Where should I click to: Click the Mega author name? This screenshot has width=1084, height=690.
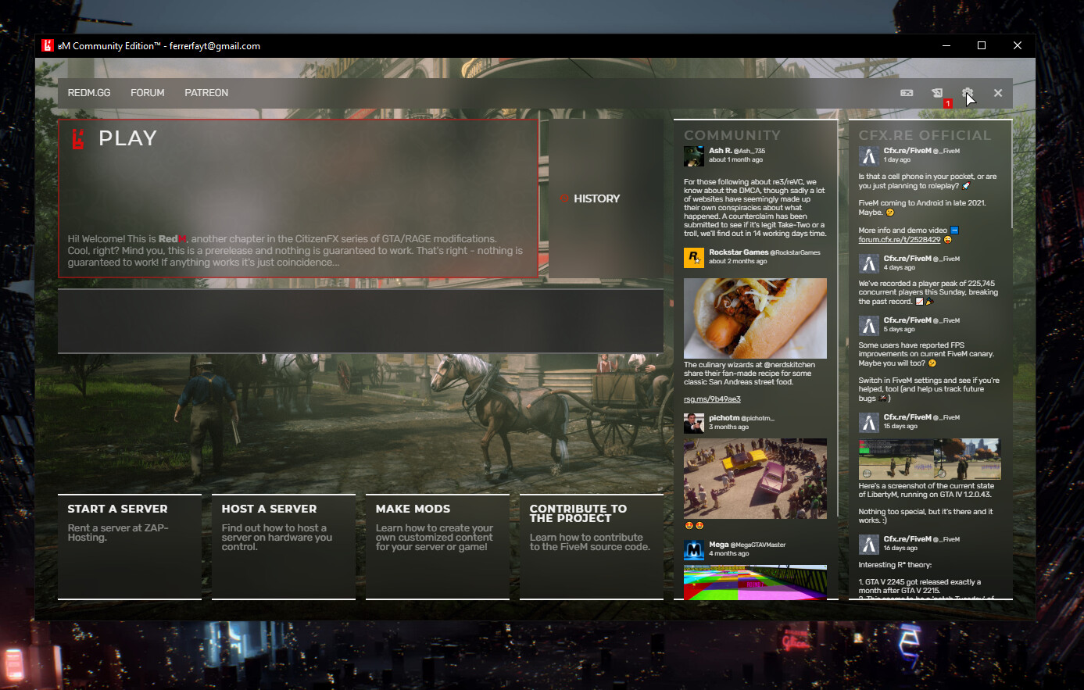click(719, 545)
